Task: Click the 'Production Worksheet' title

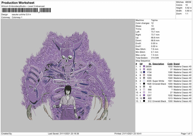Action: 18,3
